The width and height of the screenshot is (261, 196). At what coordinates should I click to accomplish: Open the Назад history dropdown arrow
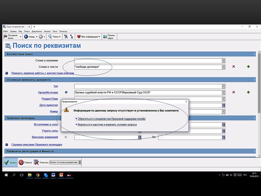tap(37, 37)
